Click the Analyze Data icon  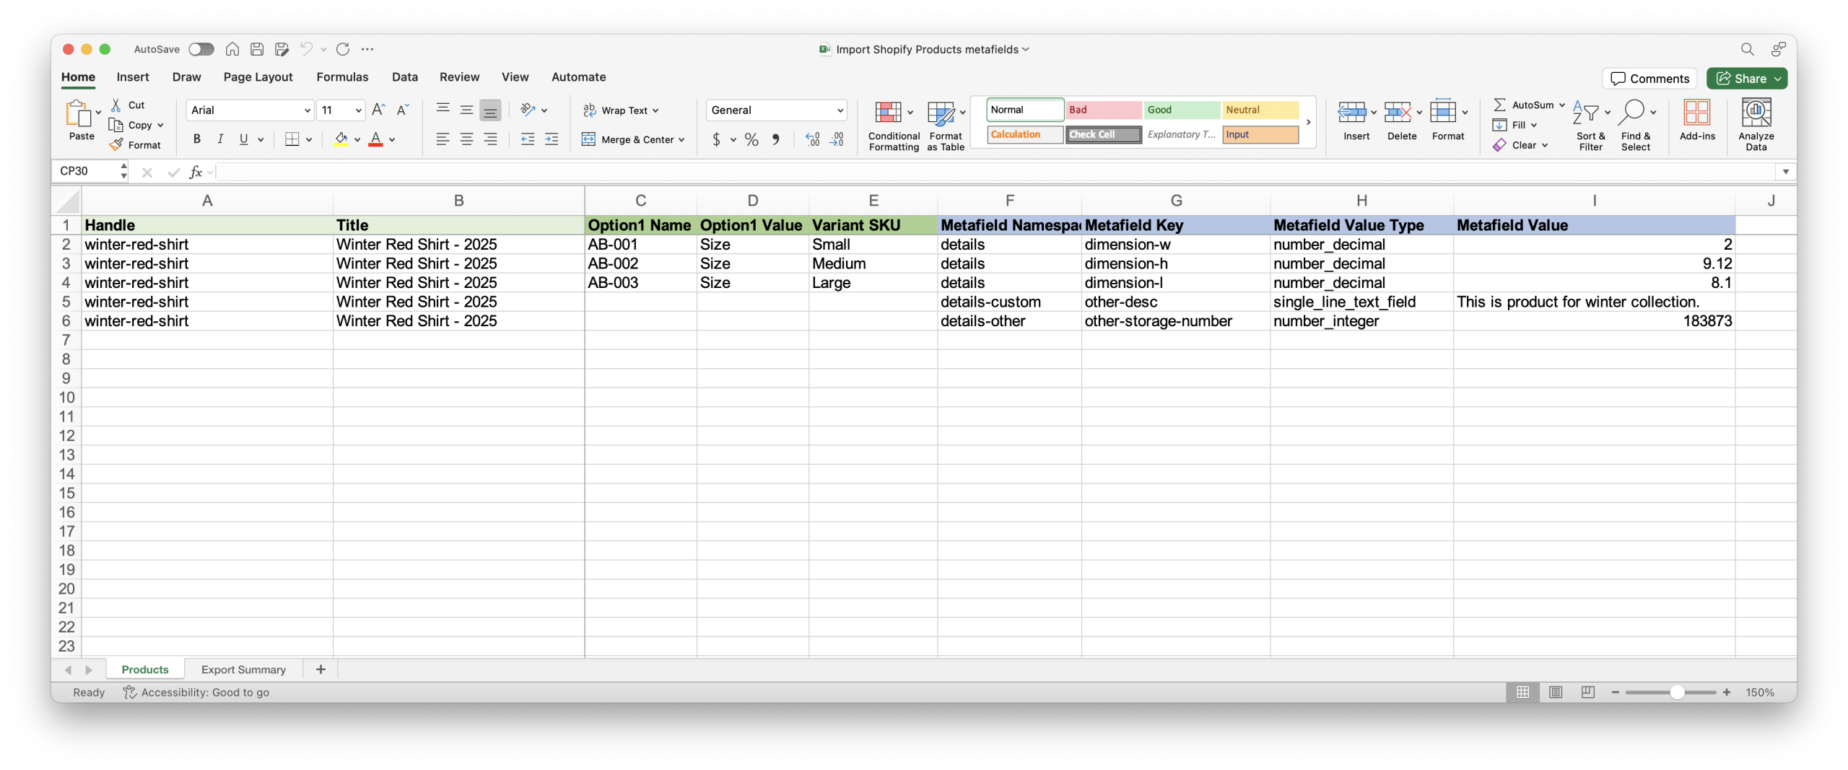[1756, 124]
